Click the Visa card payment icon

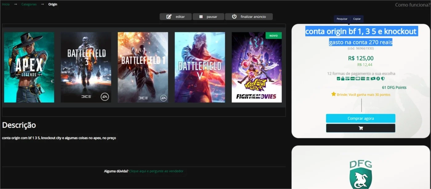pyautogui.click(x=352, y=79)
